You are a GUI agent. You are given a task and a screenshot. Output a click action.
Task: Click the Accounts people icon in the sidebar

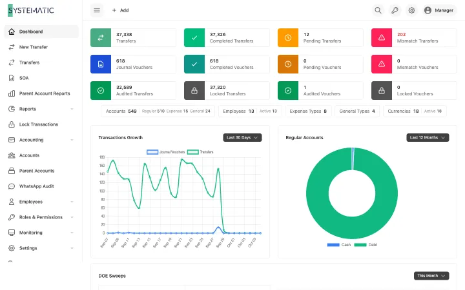point(12,155)
